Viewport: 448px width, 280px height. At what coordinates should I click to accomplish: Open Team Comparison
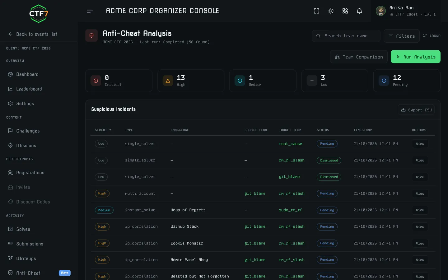pos(359,57)
